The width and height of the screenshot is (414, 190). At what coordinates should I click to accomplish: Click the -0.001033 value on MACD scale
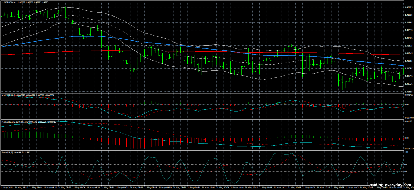(x=409, y=118)
